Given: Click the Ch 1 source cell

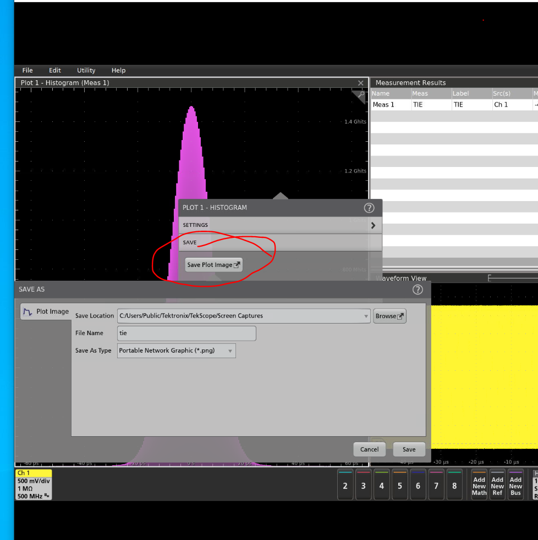Looking at the screenshot, I should (x=512, y=105).
